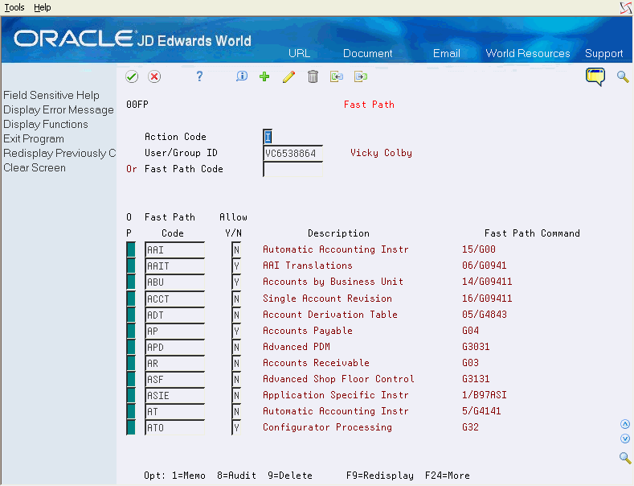The height and width of the screenshot is (486, 634).
Task: Click the Allow Y/N field for ATO
Action: click(236, 427)
